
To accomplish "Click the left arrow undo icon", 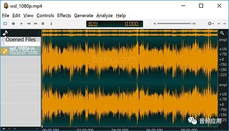I will 219,24.
